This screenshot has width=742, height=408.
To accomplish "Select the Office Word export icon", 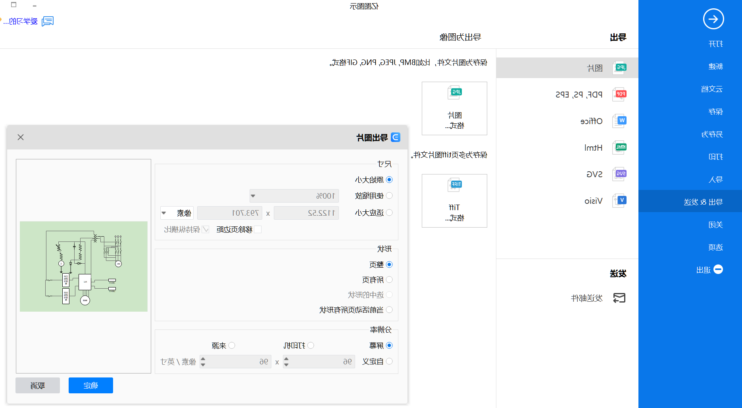I will [x=619, y=121].
